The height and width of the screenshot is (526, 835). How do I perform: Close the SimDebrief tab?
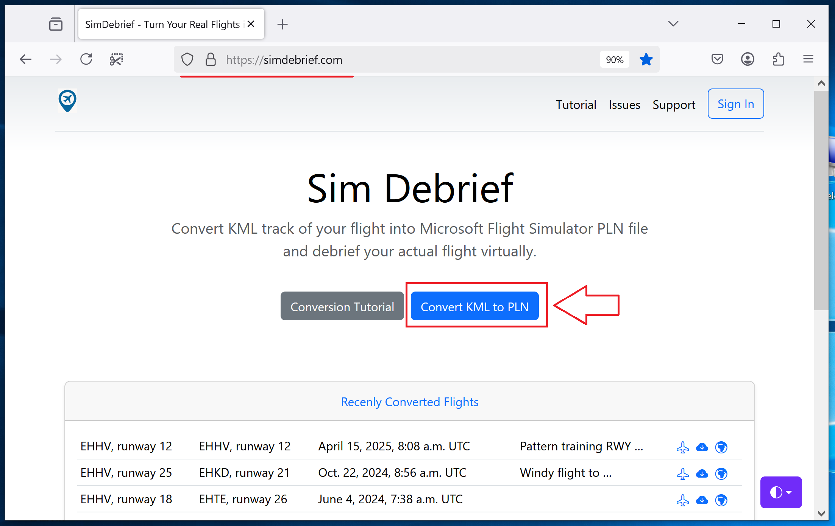click(251, 24)
